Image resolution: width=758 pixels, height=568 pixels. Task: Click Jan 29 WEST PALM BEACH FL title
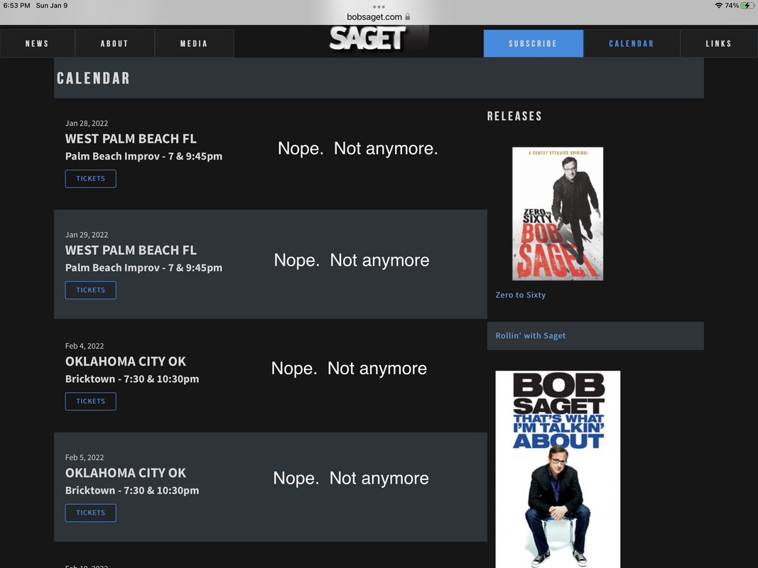(131, 250)
